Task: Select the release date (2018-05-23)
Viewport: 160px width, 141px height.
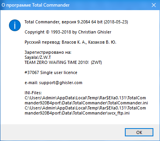Action: pos(116,22)
